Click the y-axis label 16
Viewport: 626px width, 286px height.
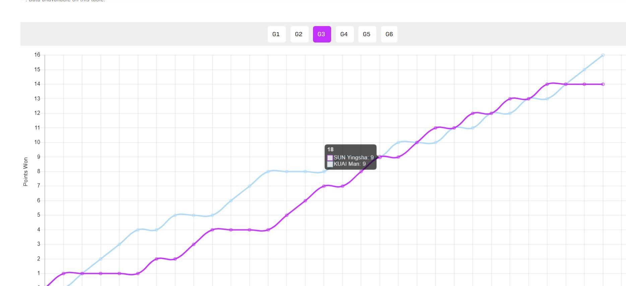pyautogui.click(x=37, y=55)
